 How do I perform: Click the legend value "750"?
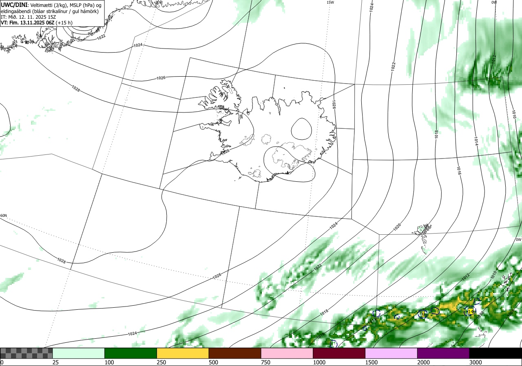(x=266, y=362)
